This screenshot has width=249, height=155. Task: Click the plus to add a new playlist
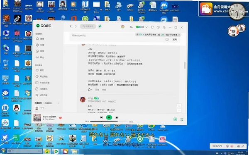tap(58, 103)
